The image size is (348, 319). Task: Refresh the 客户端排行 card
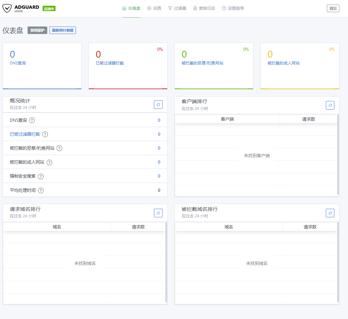click(x=330, y=105)
